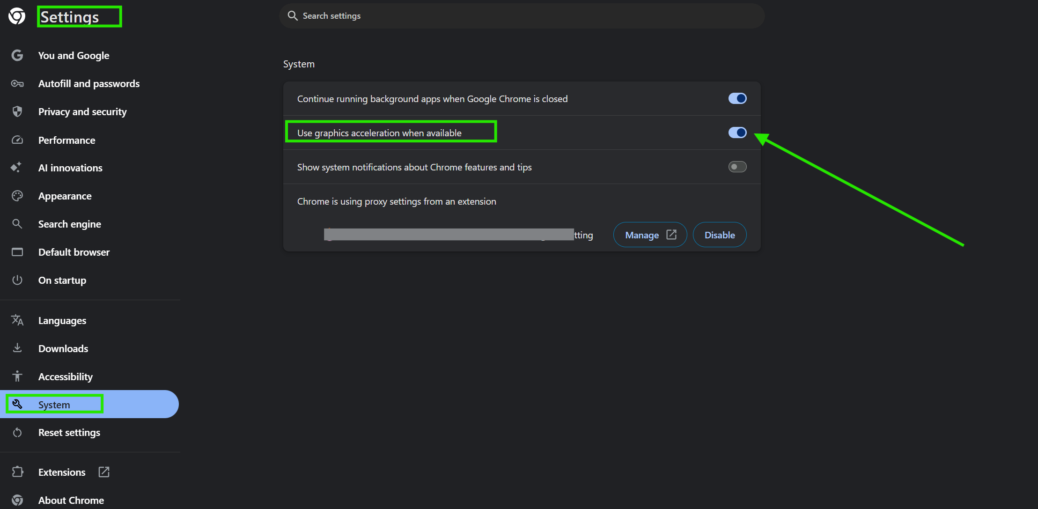Click Disable button for proxy extension

point(719,235)
